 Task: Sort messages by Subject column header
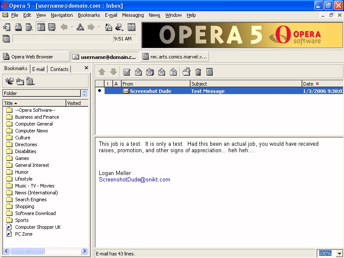[246, 84]
